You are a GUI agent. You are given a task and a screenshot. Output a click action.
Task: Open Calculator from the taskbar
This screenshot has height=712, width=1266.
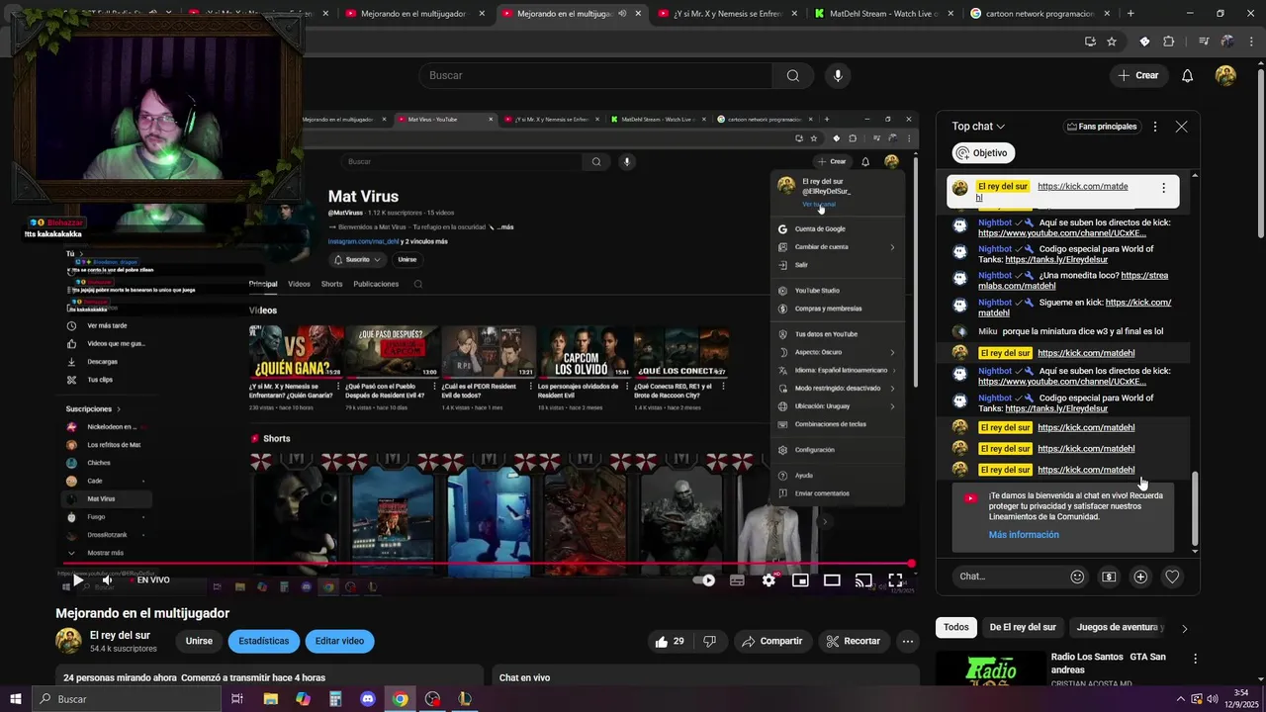[335, 699]
